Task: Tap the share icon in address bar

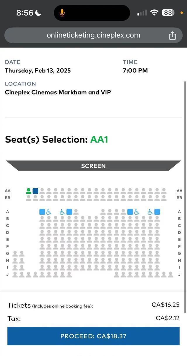Action: [x=172, y=35]
